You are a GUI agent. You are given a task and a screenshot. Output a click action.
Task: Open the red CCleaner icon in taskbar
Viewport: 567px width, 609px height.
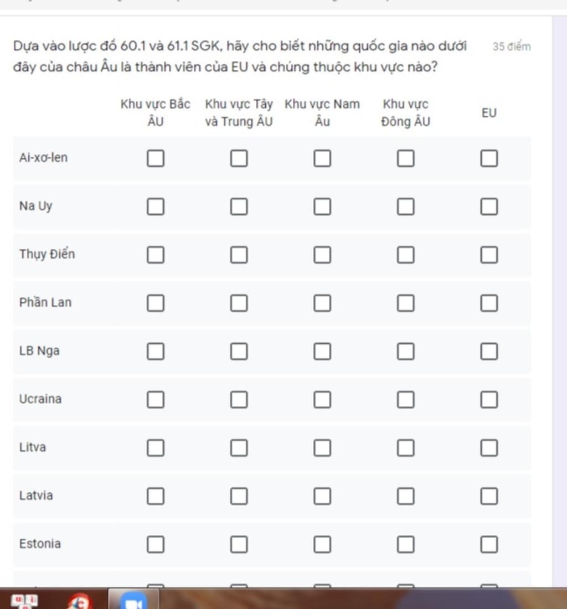(79, 601)
